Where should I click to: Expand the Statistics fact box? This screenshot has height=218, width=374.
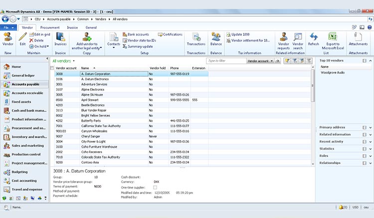[371, 149]
